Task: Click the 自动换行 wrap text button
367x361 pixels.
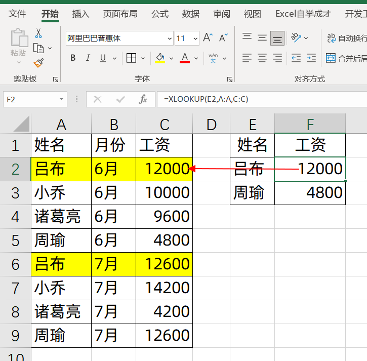Action: coord(347,38)
